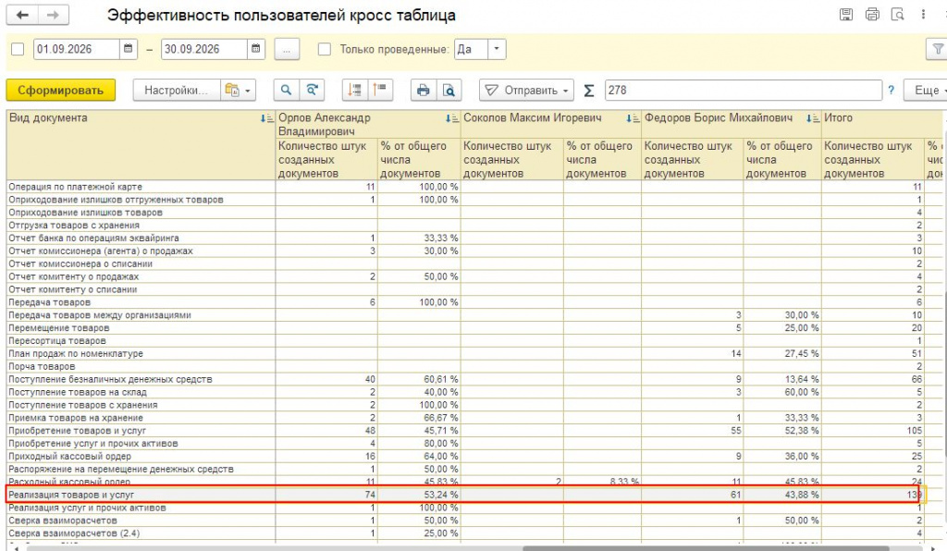
Task: Click the find magnifier icon in toolbar
Action: click(287, 90)
